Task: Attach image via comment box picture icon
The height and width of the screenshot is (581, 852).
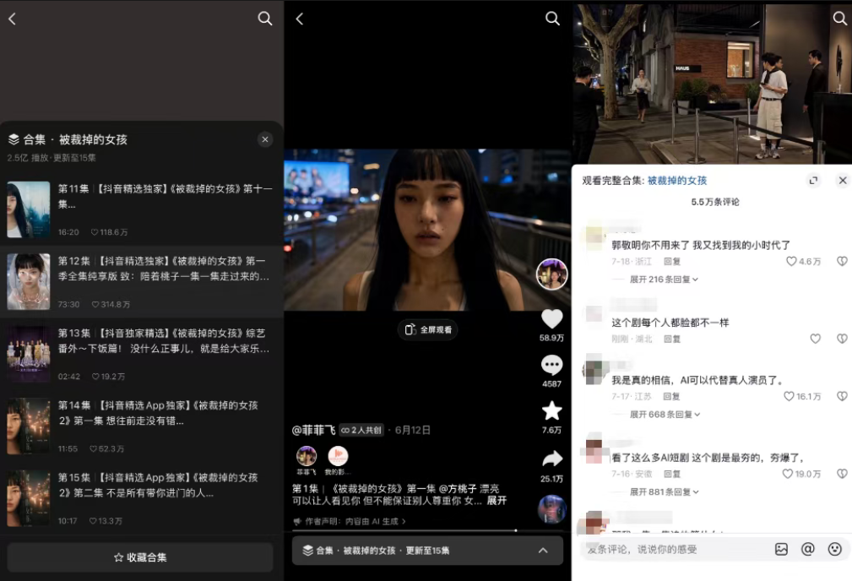Action: coord(781,550)
